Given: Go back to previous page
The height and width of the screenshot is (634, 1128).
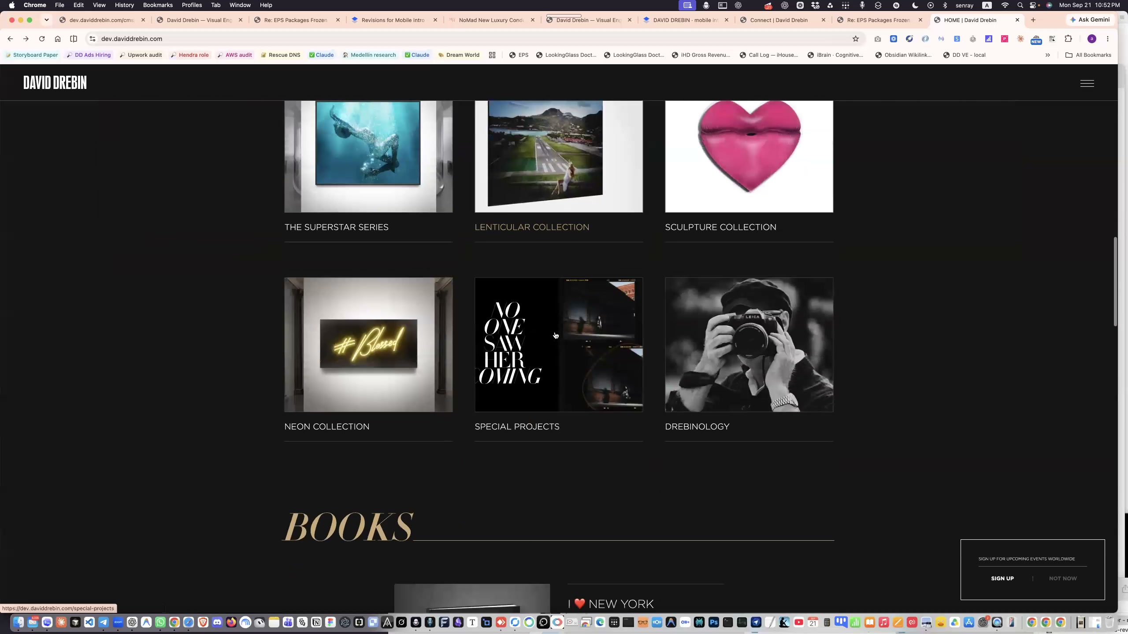Looking at the screenshot, I should 10,39.
